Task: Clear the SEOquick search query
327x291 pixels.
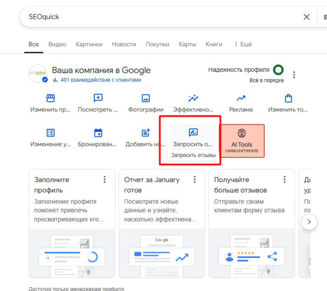Action: tap(307, 17)
